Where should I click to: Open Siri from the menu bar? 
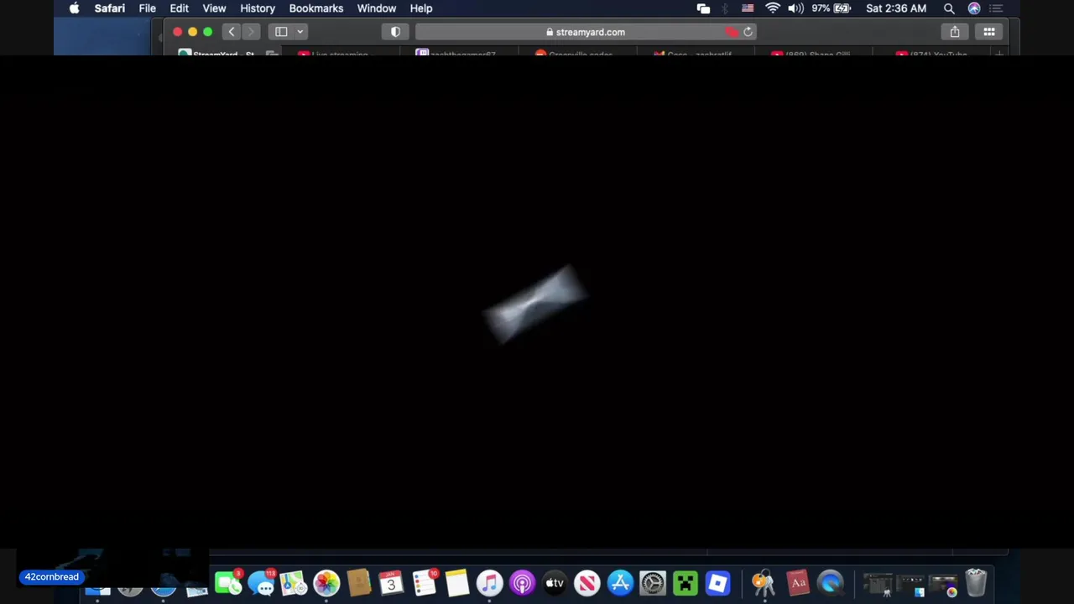974,8
